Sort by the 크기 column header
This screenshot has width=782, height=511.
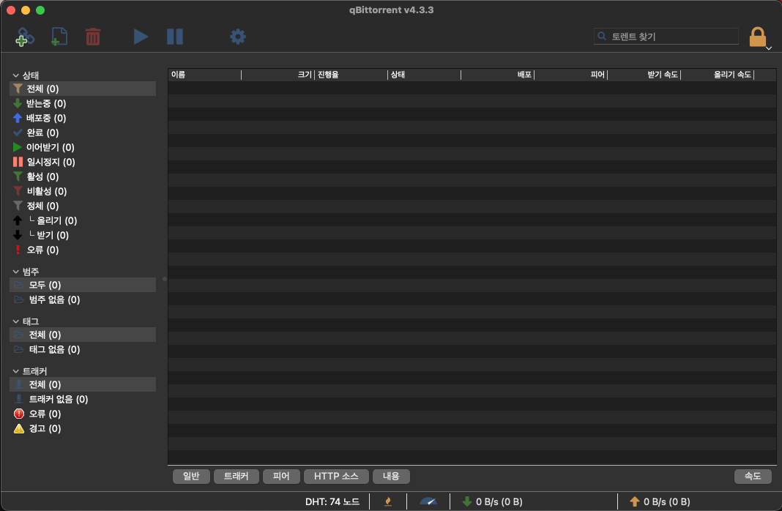click(278, 75)
